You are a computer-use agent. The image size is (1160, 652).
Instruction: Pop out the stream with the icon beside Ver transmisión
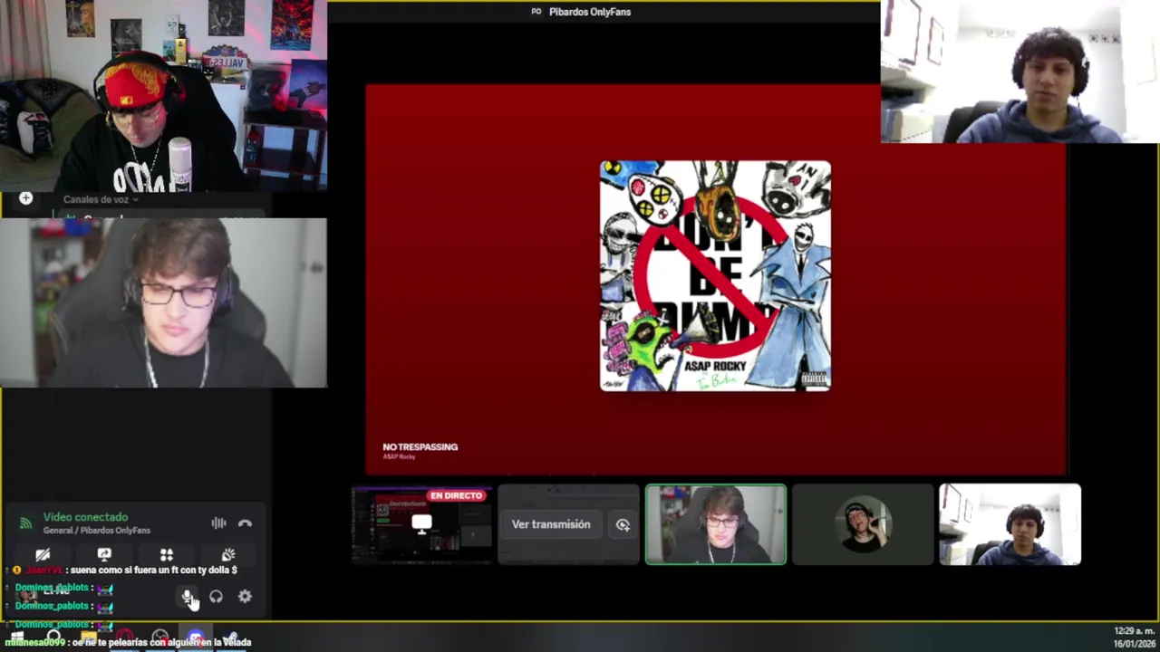point(623,524)
